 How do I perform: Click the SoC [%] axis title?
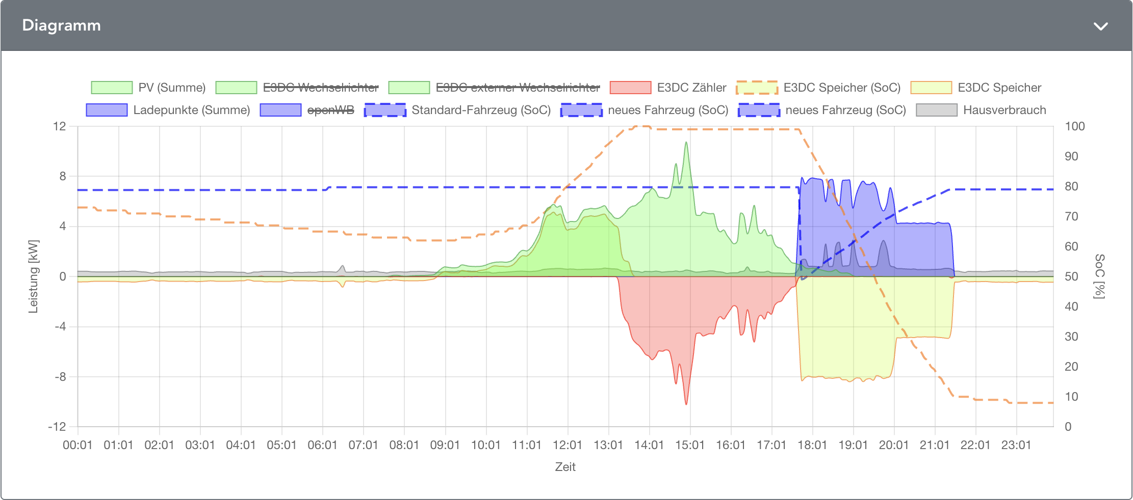coord(1099,276)
